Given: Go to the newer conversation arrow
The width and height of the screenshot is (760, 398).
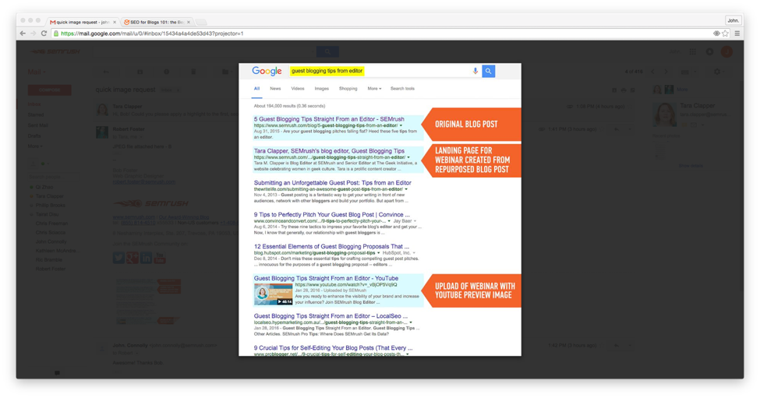Looking at the screenshot, I should [x=652, y=72].
